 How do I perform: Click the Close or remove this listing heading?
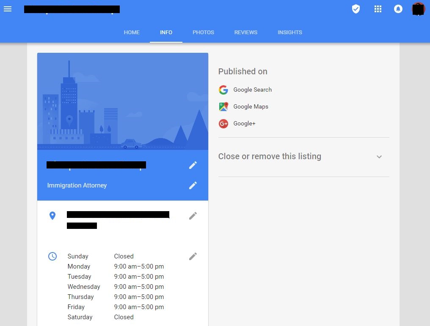tap(270, 156)
